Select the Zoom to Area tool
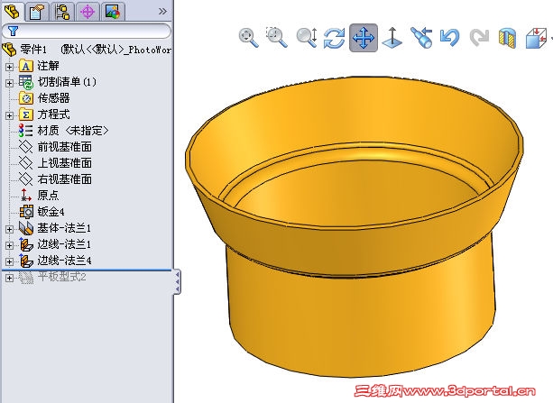Viewport: 553px width, 403px height. 276,37
